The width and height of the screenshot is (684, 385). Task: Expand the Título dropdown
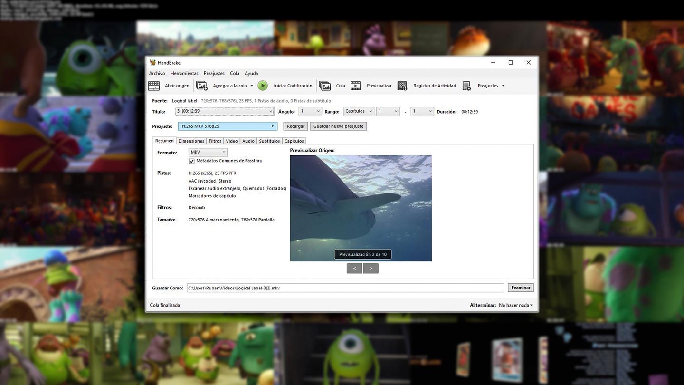coord(224,111)
